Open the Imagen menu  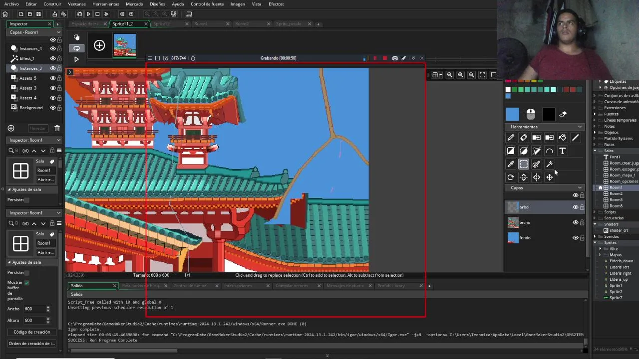pyautogui.click(x=238, y=4)
